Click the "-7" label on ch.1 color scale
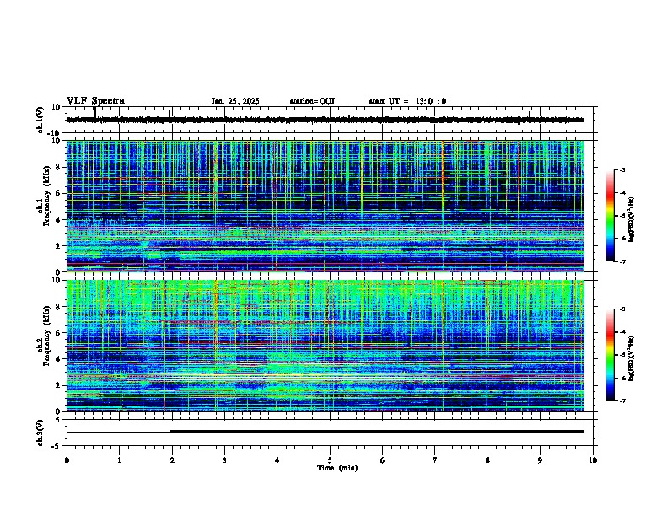Viewport: 668px width, 516px height. 622,261
